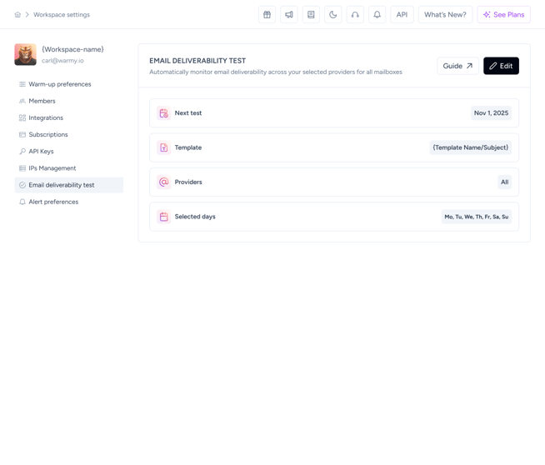
Task: Click the workspace avatar image
Action: tap(25, 54)
